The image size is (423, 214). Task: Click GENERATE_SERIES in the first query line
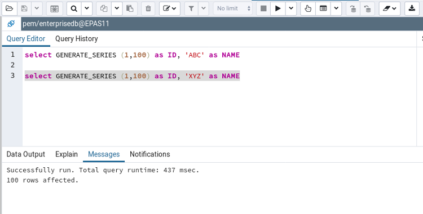(86, 55)
